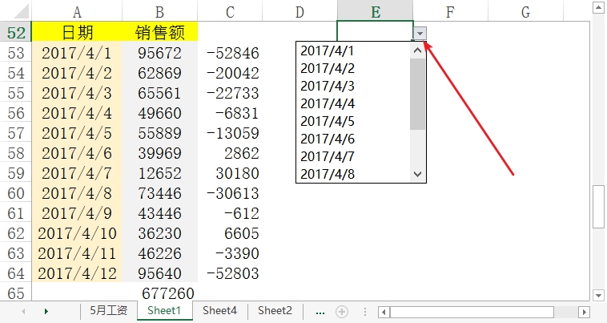Image resolution: width=607 pixels, height=323 pixels.
Task: Open the Sheet2 tab
Action: pyautogui.click(x=275, y=311)
